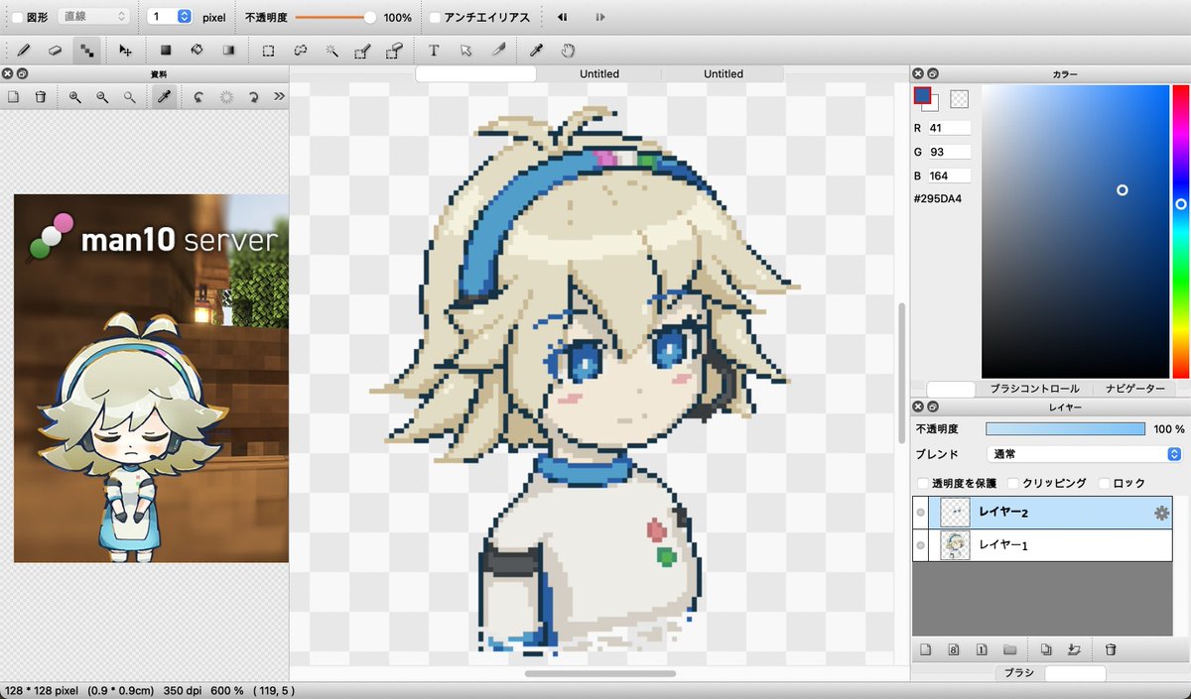Select the Move tool
Screen dimensions: 1191x699
click(126, 50)
